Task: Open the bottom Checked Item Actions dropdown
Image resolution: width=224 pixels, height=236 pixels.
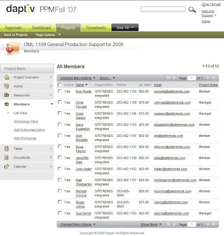Action: click(x=78, y=224)
